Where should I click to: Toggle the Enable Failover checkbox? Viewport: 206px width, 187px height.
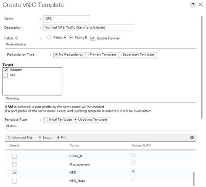pos(93,38)
